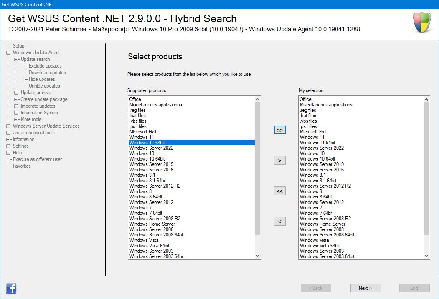The width and height of the screenshot is (439, 299).
Task: Select Execute as different user in tree
Action: [x=37, y=159]
